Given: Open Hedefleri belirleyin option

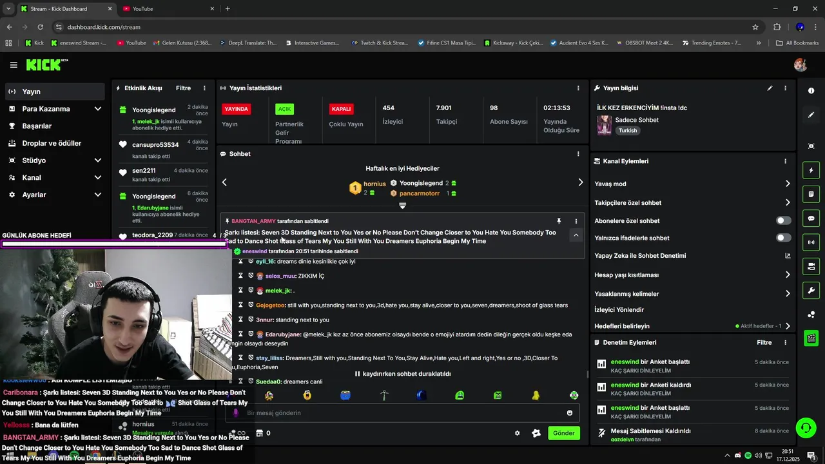Looking at the screenshot, I should (693, 326).
